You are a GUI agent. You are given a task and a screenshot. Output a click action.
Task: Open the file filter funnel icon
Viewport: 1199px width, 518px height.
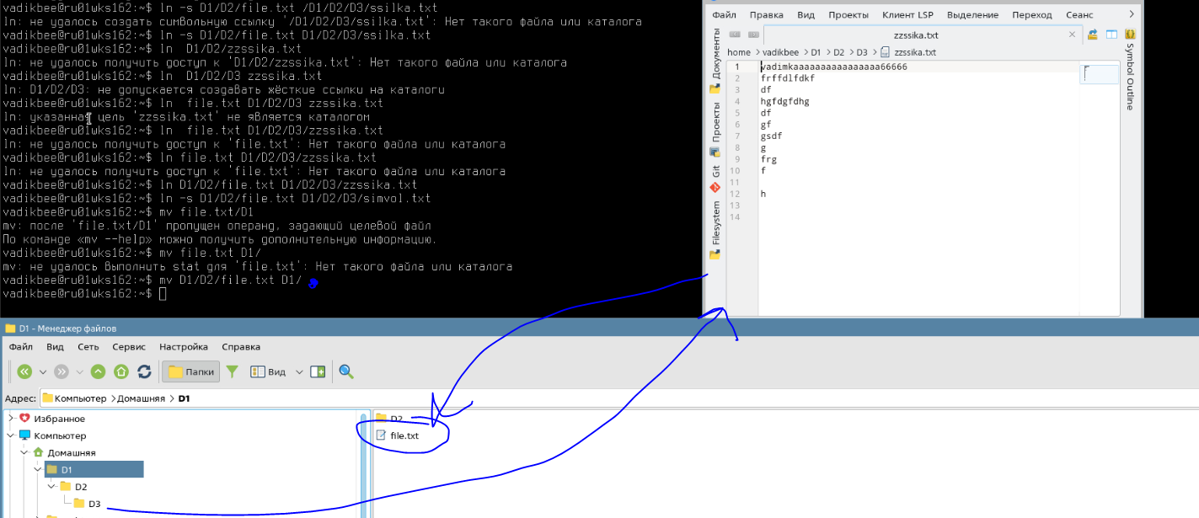233,371
